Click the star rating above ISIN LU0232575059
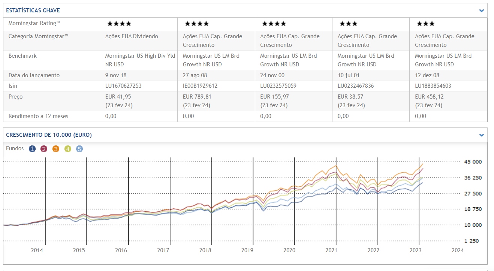Image resolution: width=494 pixels, height=271 pixels. (274, 24)
